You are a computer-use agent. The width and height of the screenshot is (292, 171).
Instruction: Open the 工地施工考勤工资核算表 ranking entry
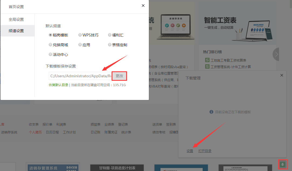(x=228, y=60)
